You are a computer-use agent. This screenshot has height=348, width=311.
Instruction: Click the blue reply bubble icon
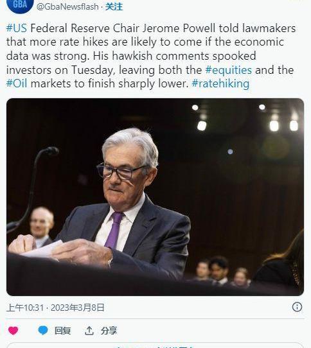point(43,330)
